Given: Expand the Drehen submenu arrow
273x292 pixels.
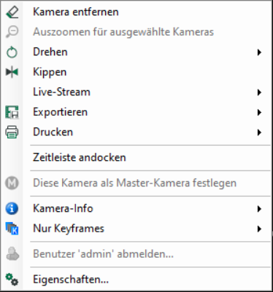Looking at the screenshot, I should (x=259, y=52).
